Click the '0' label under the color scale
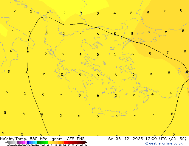The height and width of the screenshot is (146, 189). pos(48,145)
